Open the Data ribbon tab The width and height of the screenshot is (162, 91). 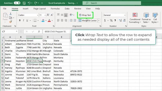coord(67,9)
